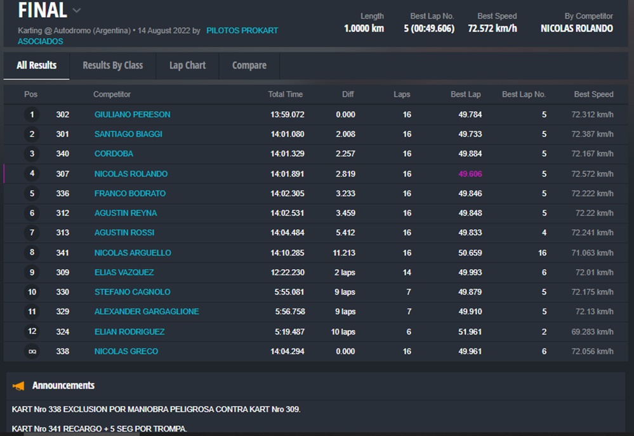Select competitor SANTIAGO BIAGGI
This screenshot has height=436, width=634.
click(x=128, y=135)
